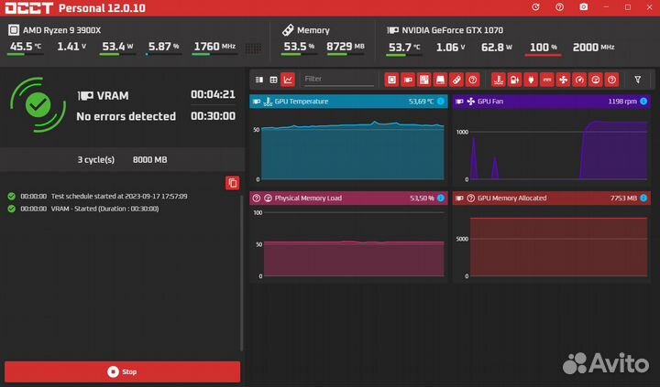Toggle the storage drive sensor filter icon
Screen dimensions: 660x387
pyautogui.click(x=440, y=80)
